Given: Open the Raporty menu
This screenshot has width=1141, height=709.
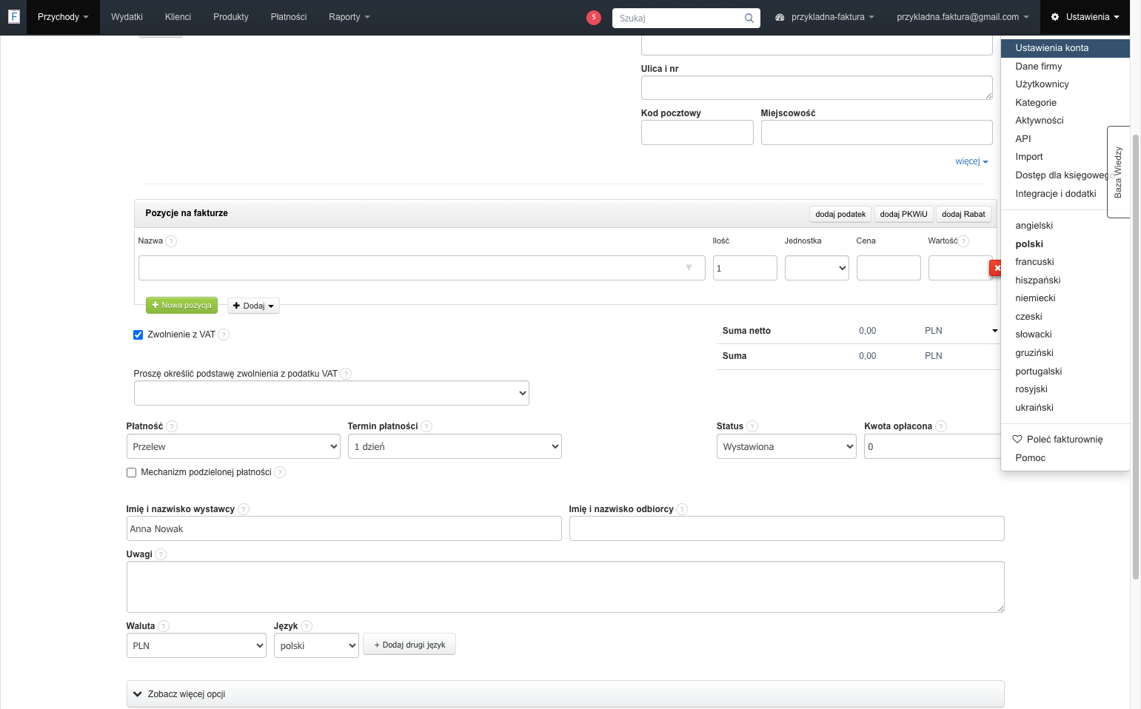Looking at the screenshot, I should [x=349, y=17].
